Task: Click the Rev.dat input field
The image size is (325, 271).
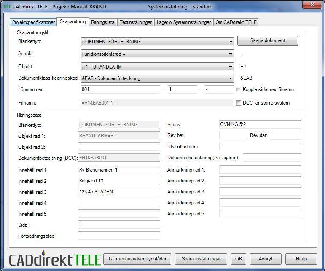Action: pos(286,135)
